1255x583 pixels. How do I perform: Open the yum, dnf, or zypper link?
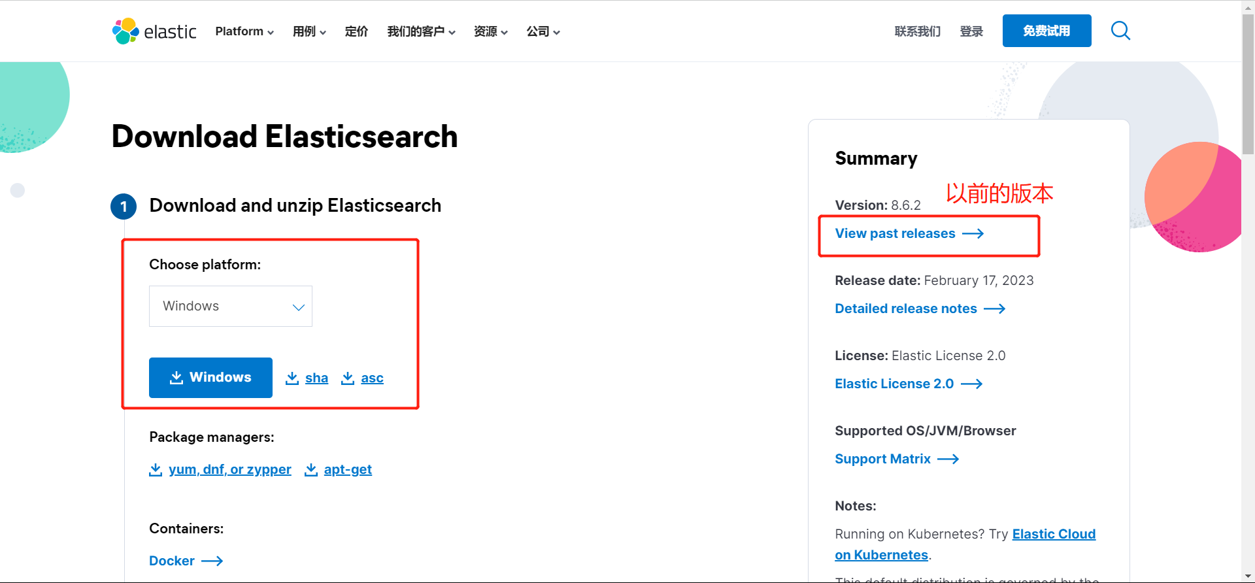click(220, 469)
